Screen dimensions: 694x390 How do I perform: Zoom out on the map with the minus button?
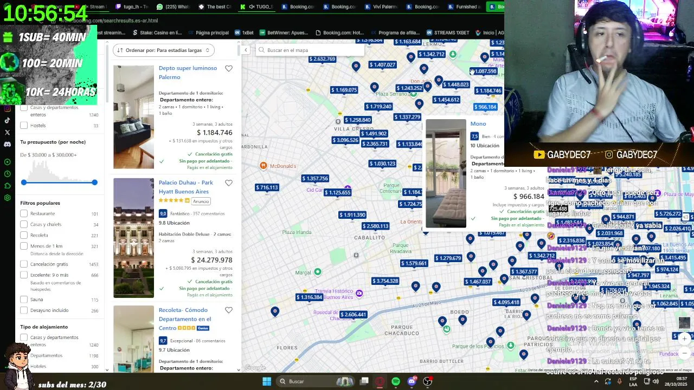(685, 353)
